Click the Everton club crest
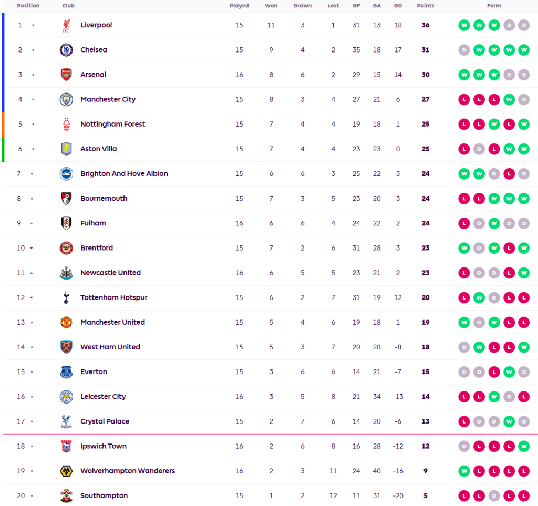Screen dimensions: 538x506 pos(66,372)
